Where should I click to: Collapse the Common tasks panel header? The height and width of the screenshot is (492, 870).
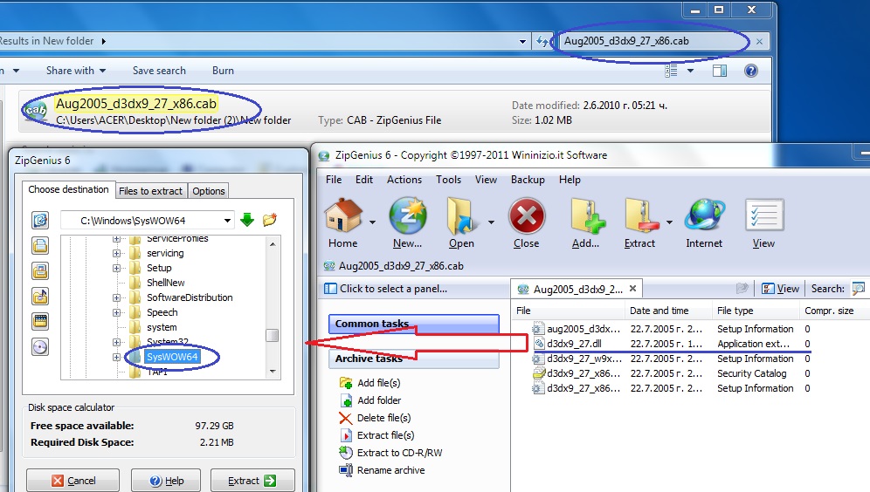point(414,324)
